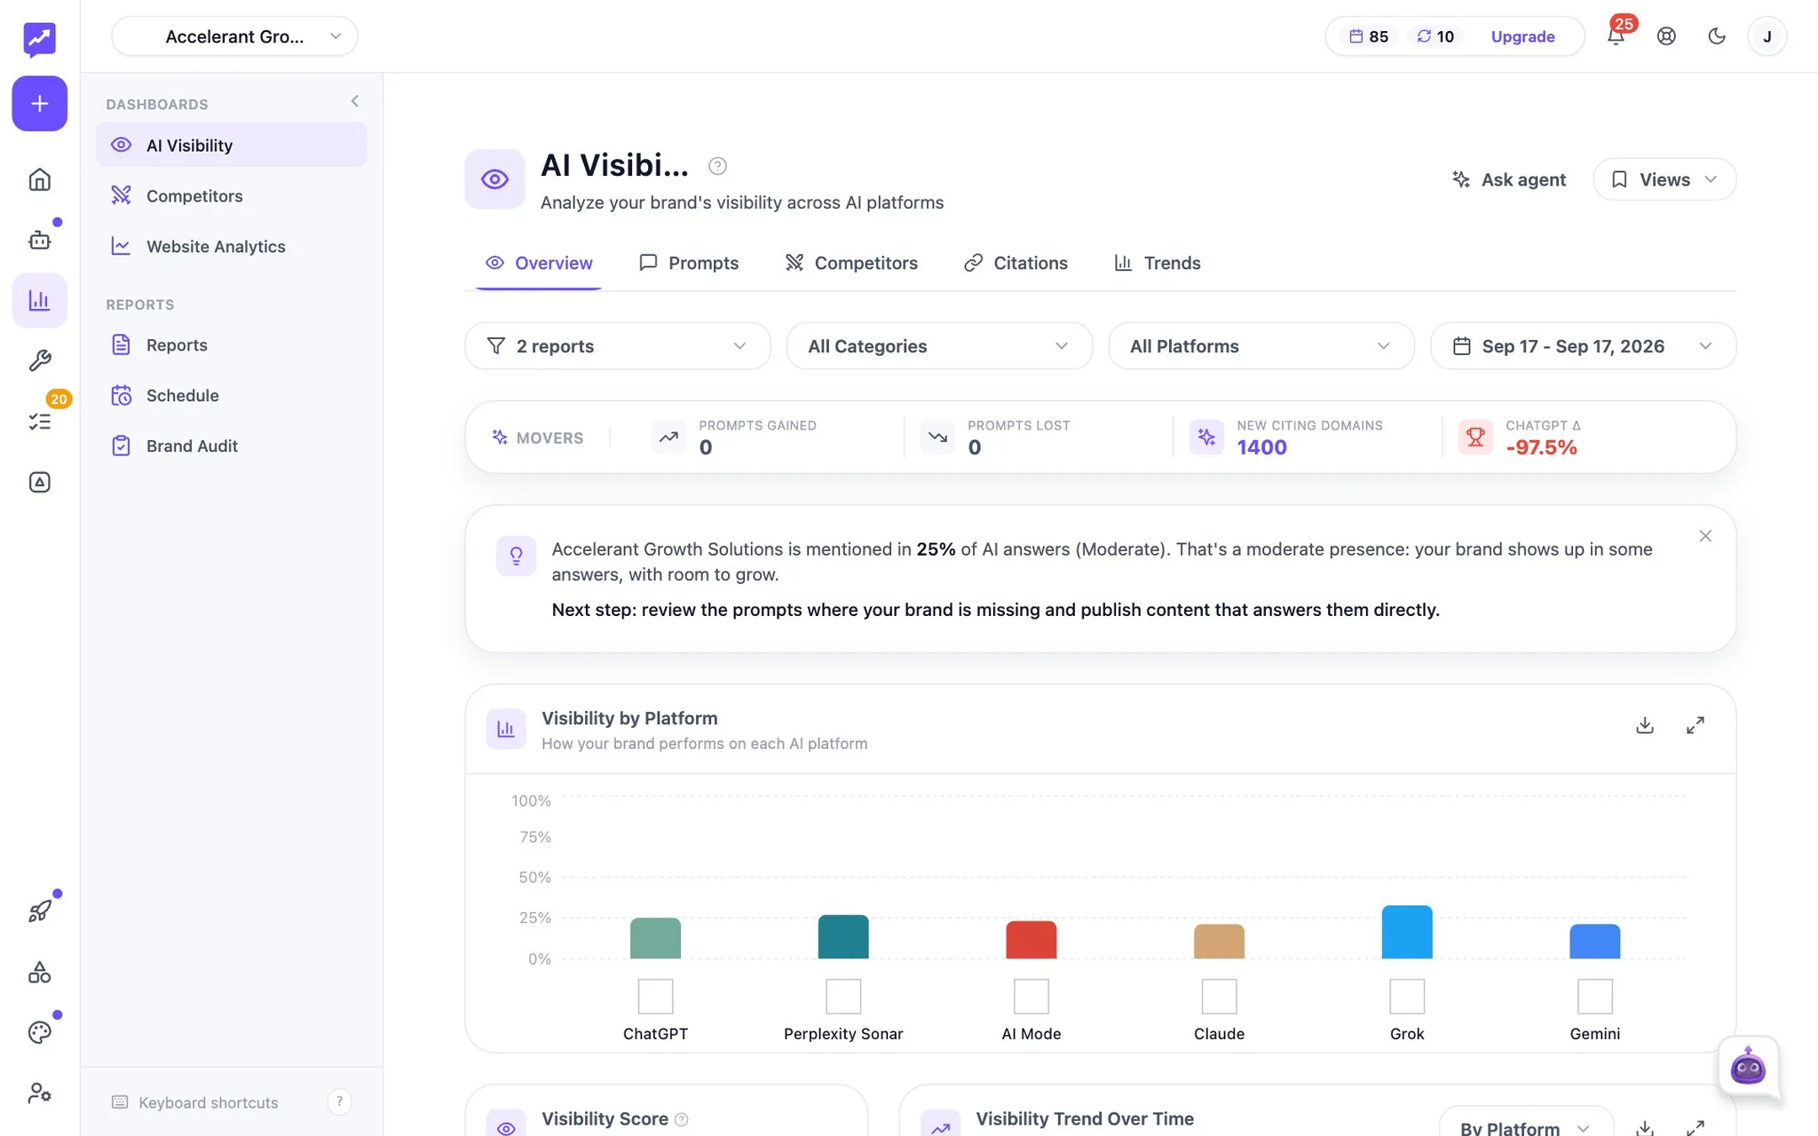The width and height of the screenshot is (1818, 1136).
Task: Open the palette theme icon in rail
Action: [x=39, y=1032]
